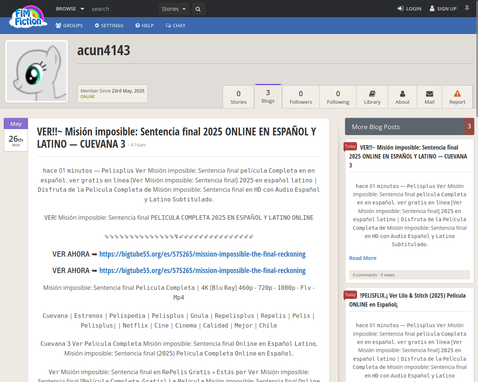Open the Followers tab

click(x=301, y=97)
